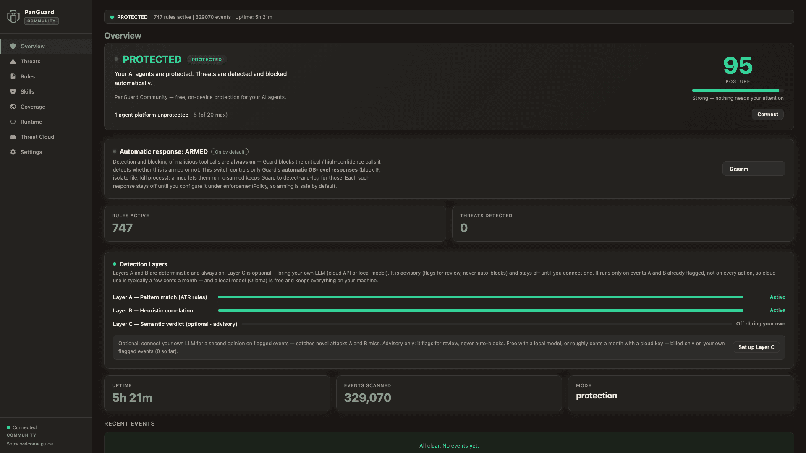Click the green status dot in top bar

[x=112, y=17]
